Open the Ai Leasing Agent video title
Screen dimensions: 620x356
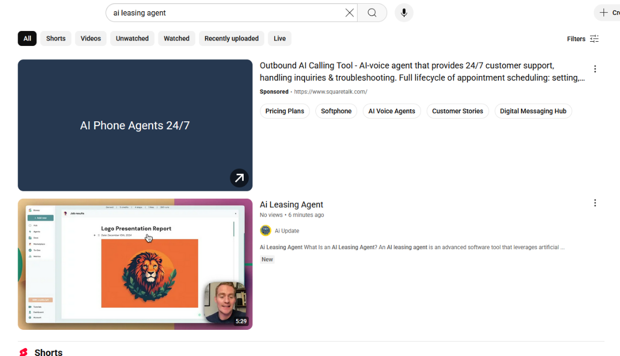pos(291,204)
